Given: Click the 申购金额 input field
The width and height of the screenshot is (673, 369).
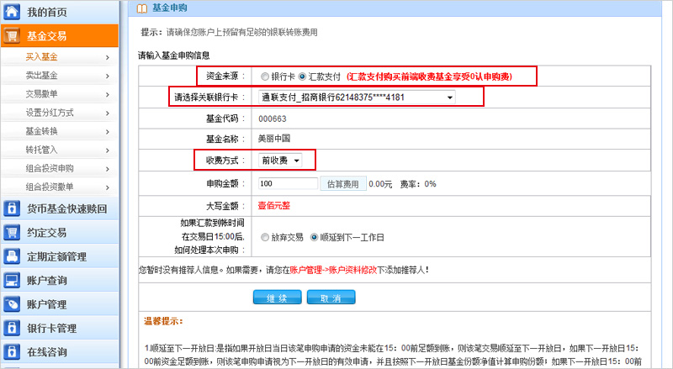Looking at the screenshot, I should (x=287, y=183).
